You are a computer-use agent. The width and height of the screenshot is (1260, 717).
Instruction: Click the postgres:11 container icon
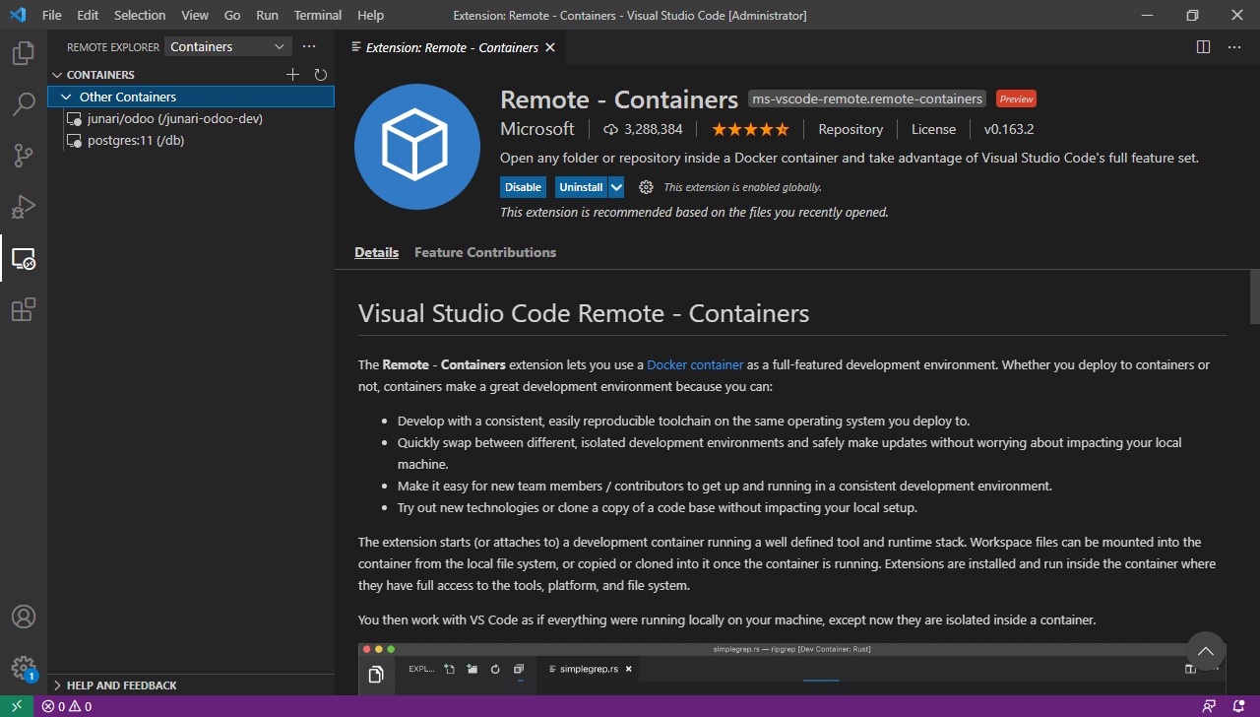73,141
